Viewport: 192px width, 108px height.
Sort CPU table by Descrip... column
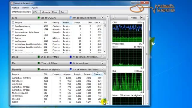point(57,22)
